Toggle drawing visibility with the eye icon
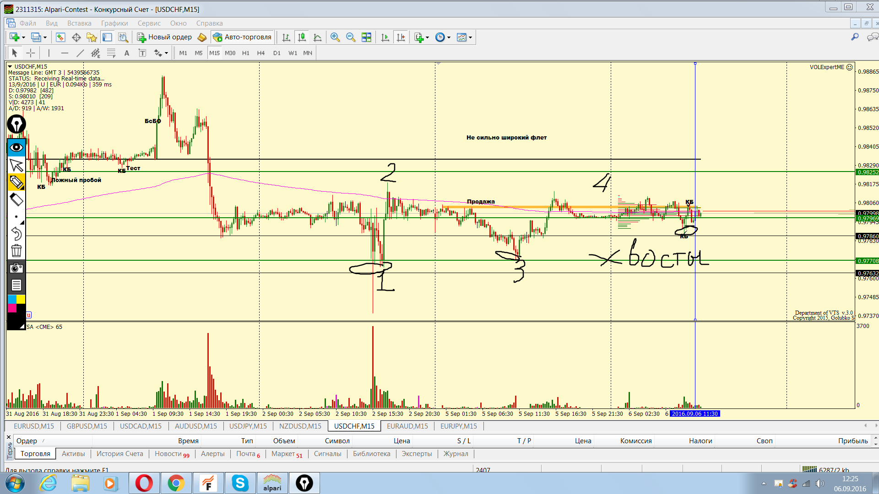Image resolution: width=879 pixels, height=494 pixels. (16, 147)
